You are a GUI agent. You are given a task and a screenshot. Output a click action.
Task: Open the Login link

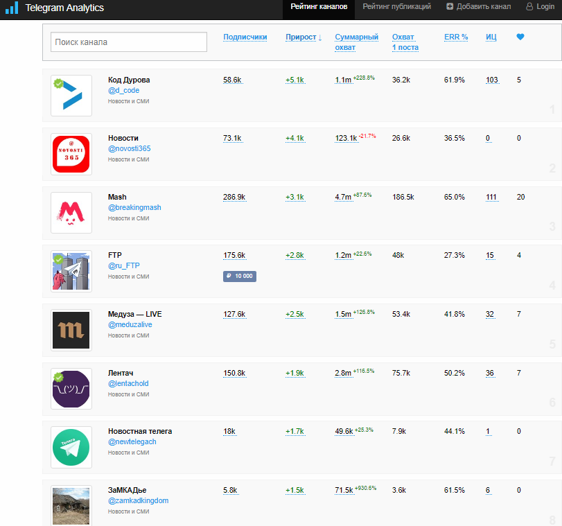click(x=540, y=6)
